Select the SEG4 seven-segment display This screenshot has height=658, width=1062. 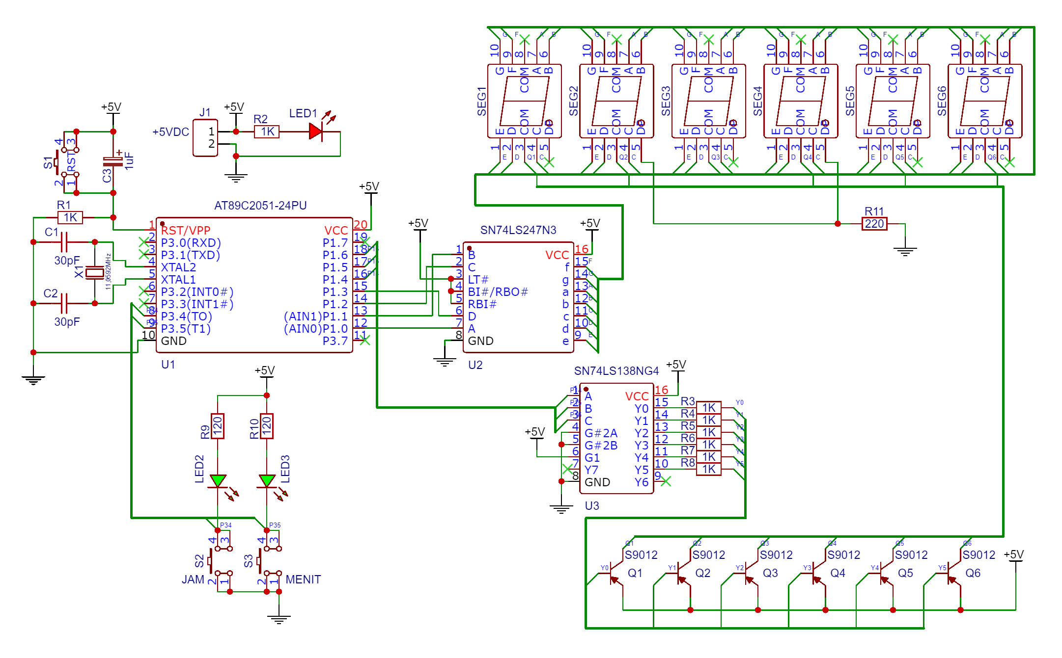pos(801,101)
